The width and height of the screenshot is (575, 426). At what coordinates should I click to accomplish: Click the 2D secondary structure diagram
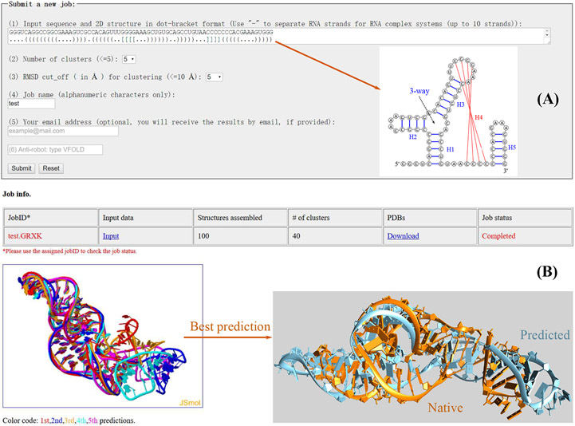point(448,111)
